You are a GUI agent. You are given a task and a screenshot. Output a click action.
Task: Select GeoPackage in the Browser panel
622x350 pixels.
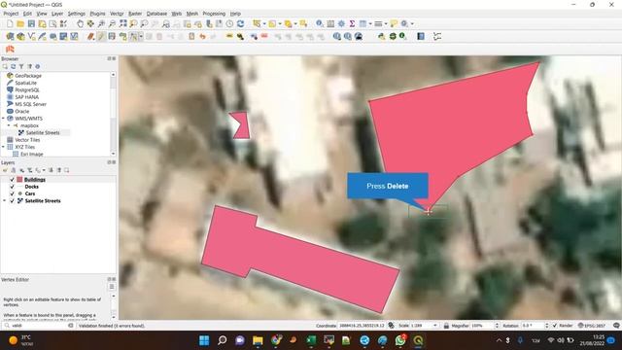pos(28,76)
